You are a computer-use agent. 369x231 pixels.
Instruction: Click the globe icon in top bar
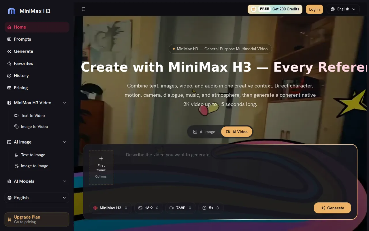(x=333, y=9)
